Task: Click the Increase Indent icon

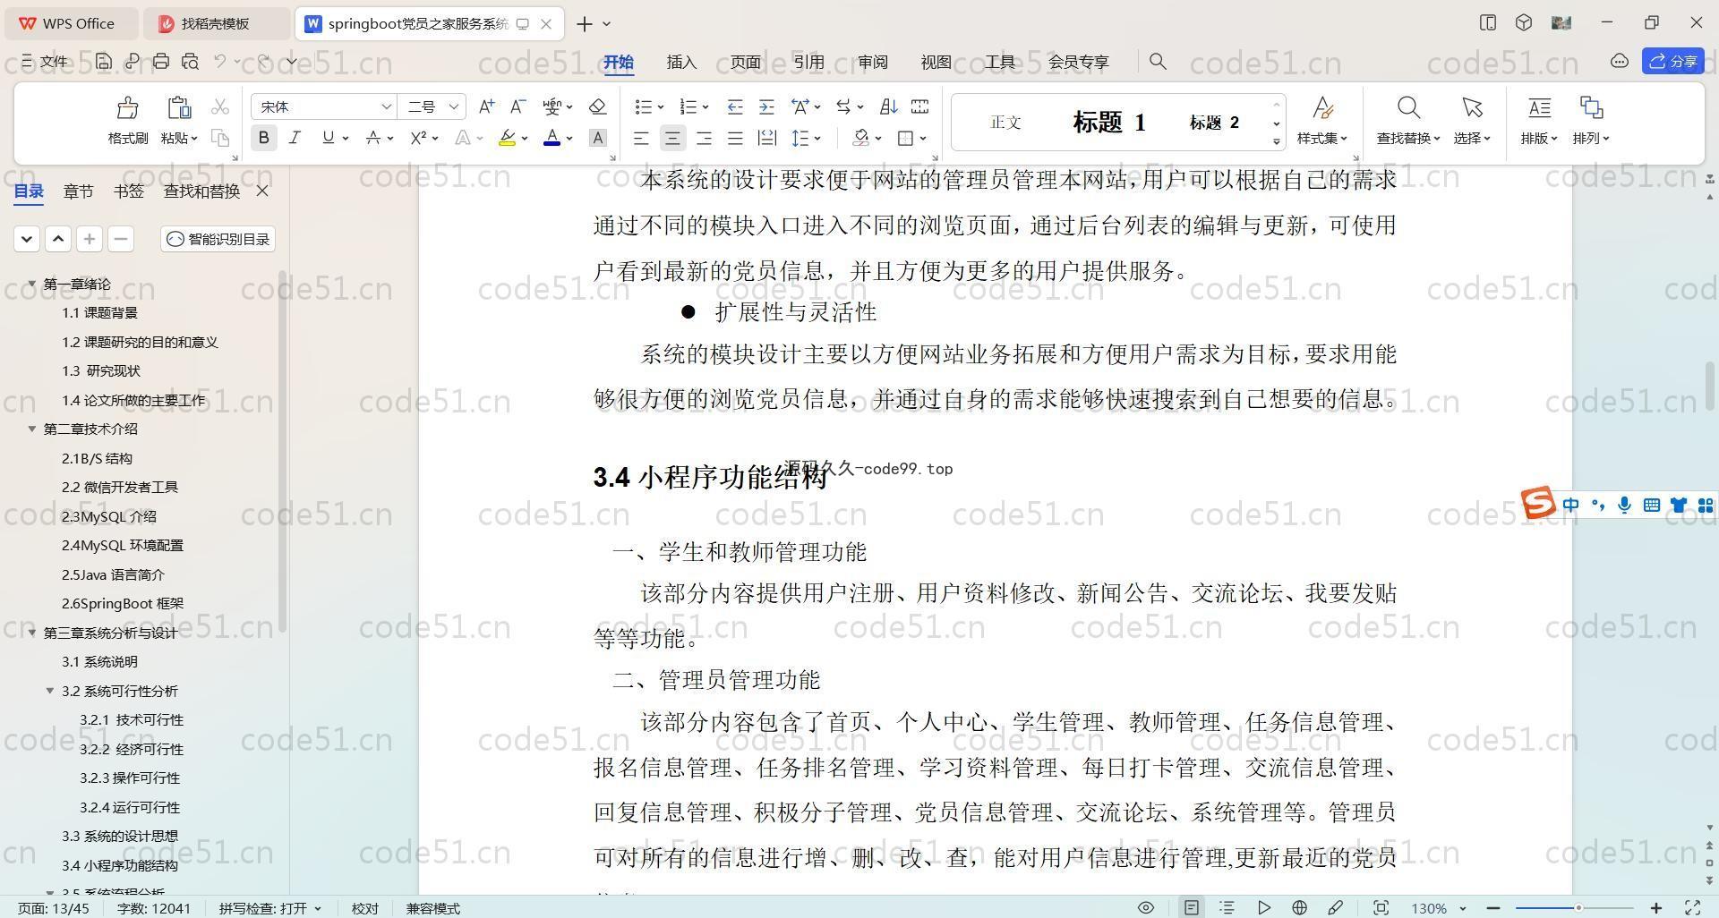Action: pyautogui.click(x=766, y=106)
